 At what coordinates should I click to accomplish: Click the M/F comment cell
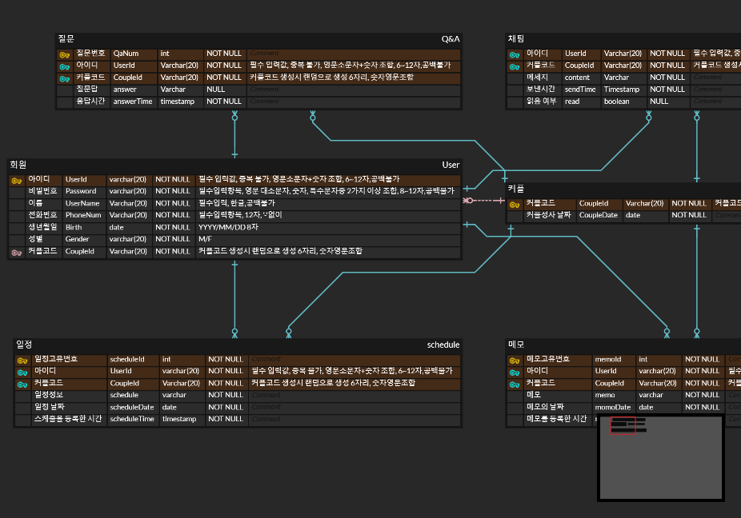click(328, 239)
